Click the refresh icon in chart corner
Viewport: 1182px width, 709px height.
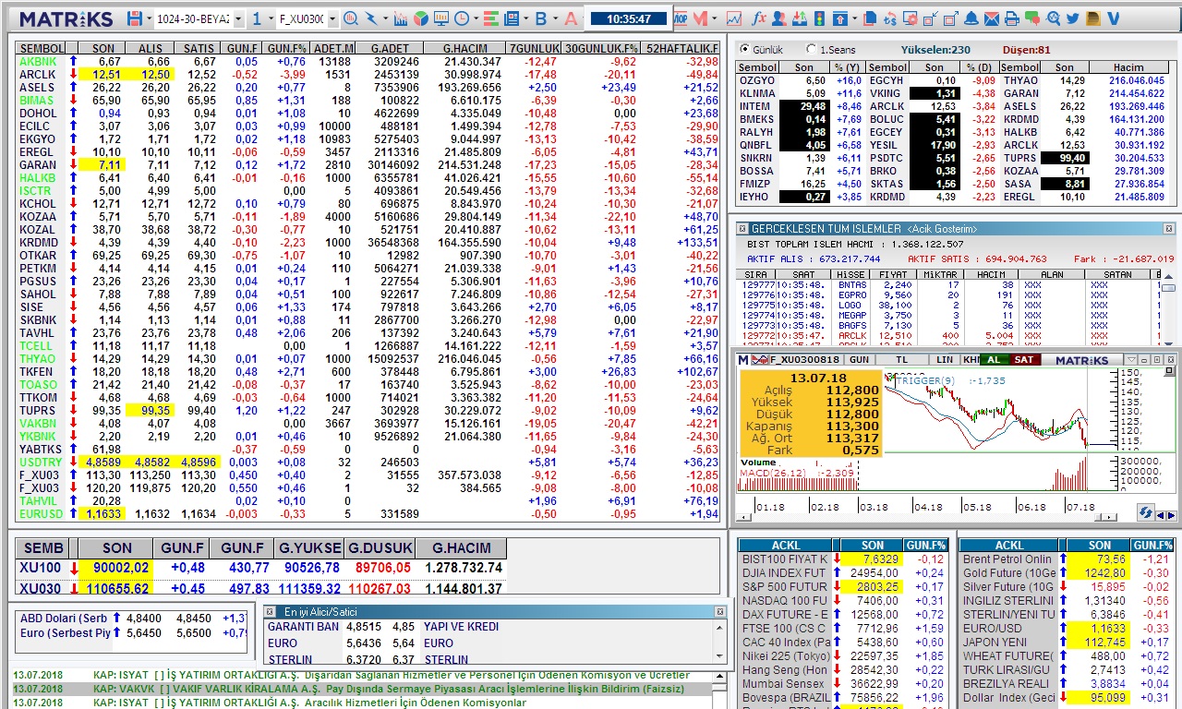1146,512
